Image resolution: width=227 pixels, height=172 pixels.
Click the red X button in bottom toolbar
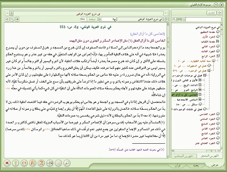tap(7, 163)
